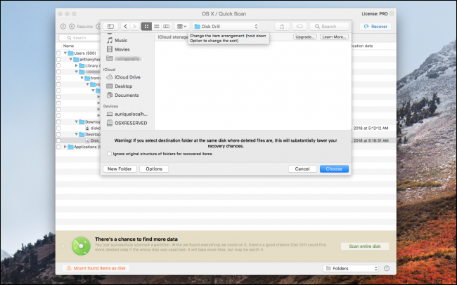This screenshot has height=285, width=457.
Task: Switch chooser to list view
Action: (x=157, y=27)
